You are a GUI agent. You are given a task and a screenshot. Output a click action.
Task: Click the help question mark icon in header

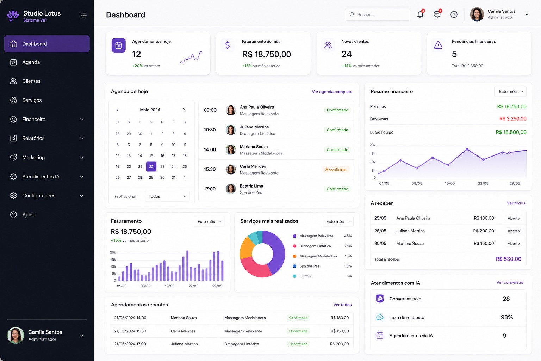[x=454, y=14]
